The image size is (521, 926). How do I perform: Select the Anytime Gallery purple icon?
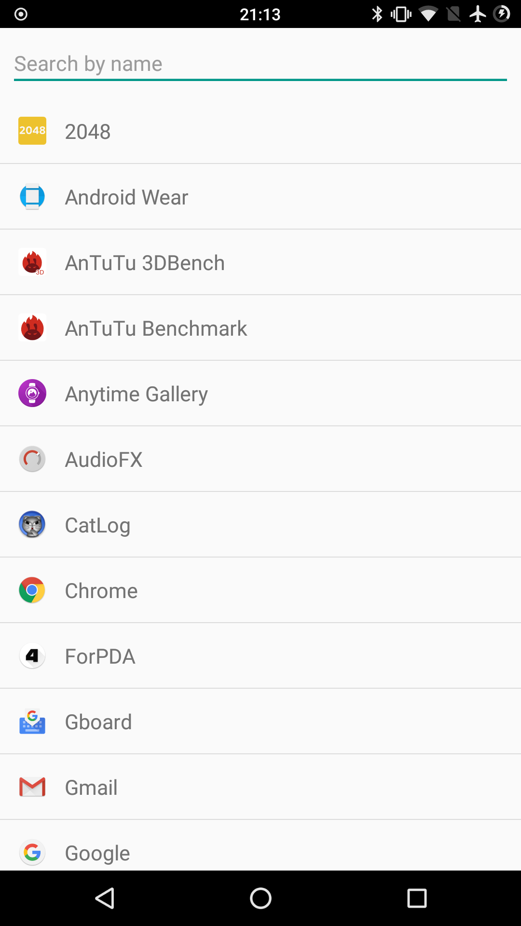click(x=32, y=394)
